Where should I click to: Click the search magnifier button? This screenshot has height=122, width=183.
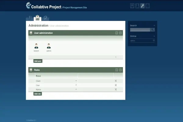tap(152, 30)
